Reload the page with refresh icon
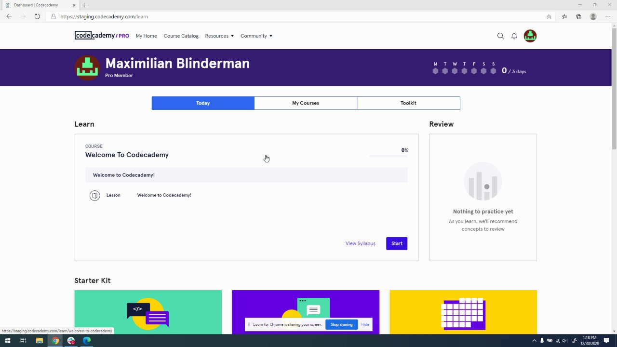Viewport: 617px width, 347px height. tap(37, 16)
